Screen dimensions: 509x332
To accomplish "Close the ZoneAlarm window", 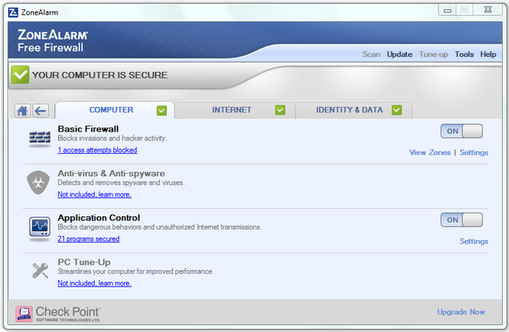I will coord(488,10).
